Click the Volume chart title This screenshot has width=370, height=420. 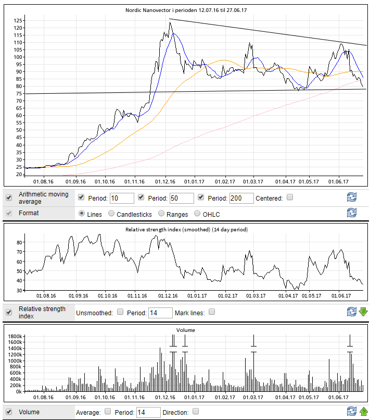click(186, 330)
